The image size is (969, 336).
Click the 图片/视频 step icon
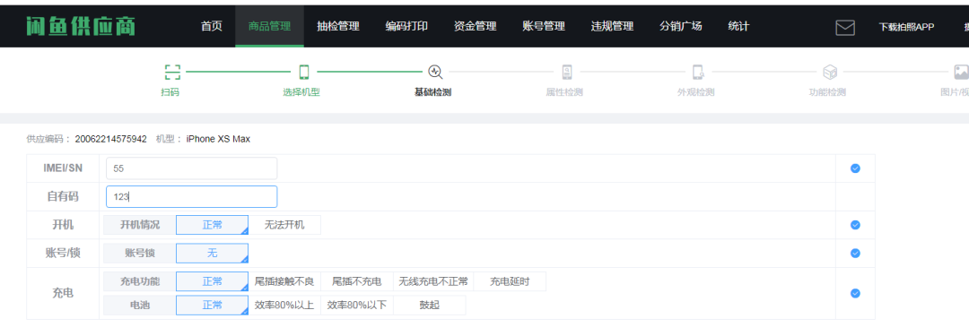[x=961, y=73]
